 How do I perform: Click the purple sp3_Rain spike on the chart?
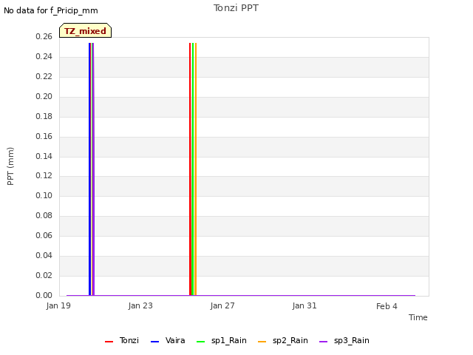[x=93, y=169]
